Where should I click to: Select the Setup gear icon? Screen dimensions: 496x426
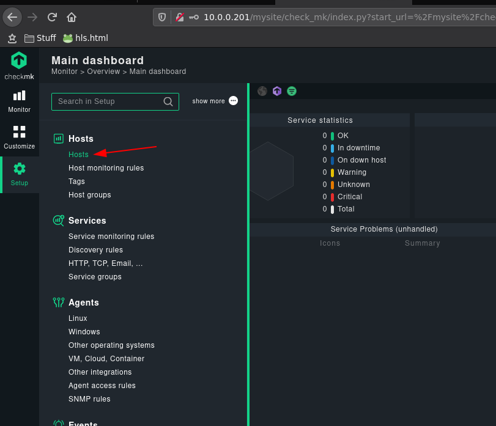point(20,169)
